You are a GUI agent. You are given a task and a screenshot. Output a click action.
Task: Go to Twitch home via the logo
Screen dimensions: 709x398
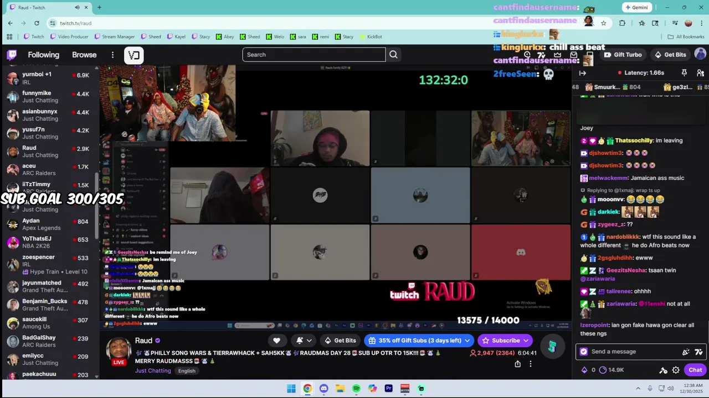(12, 55)
